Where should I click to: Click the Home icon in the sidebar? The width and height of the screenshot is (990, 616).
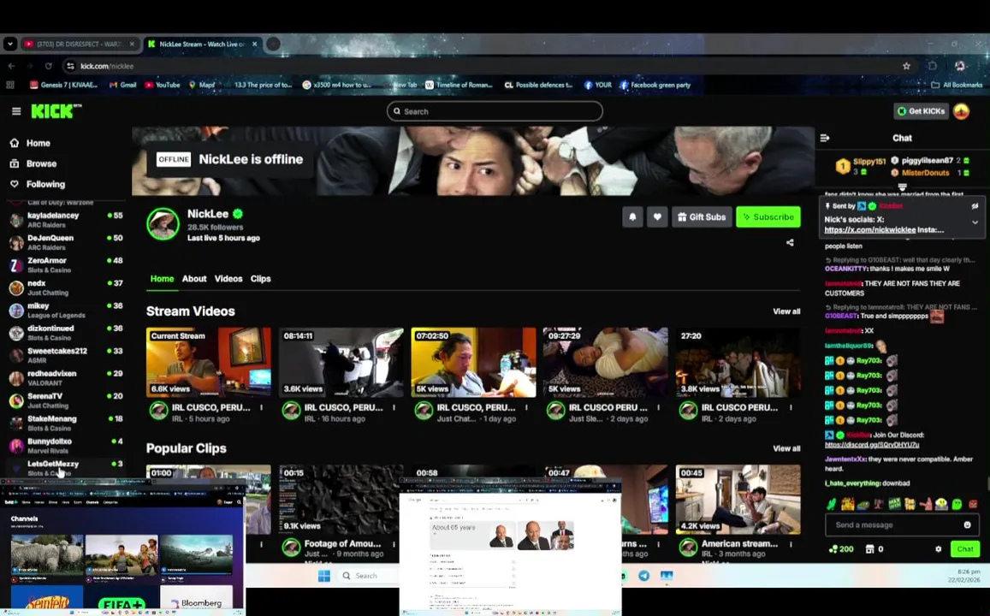[15, 143]
